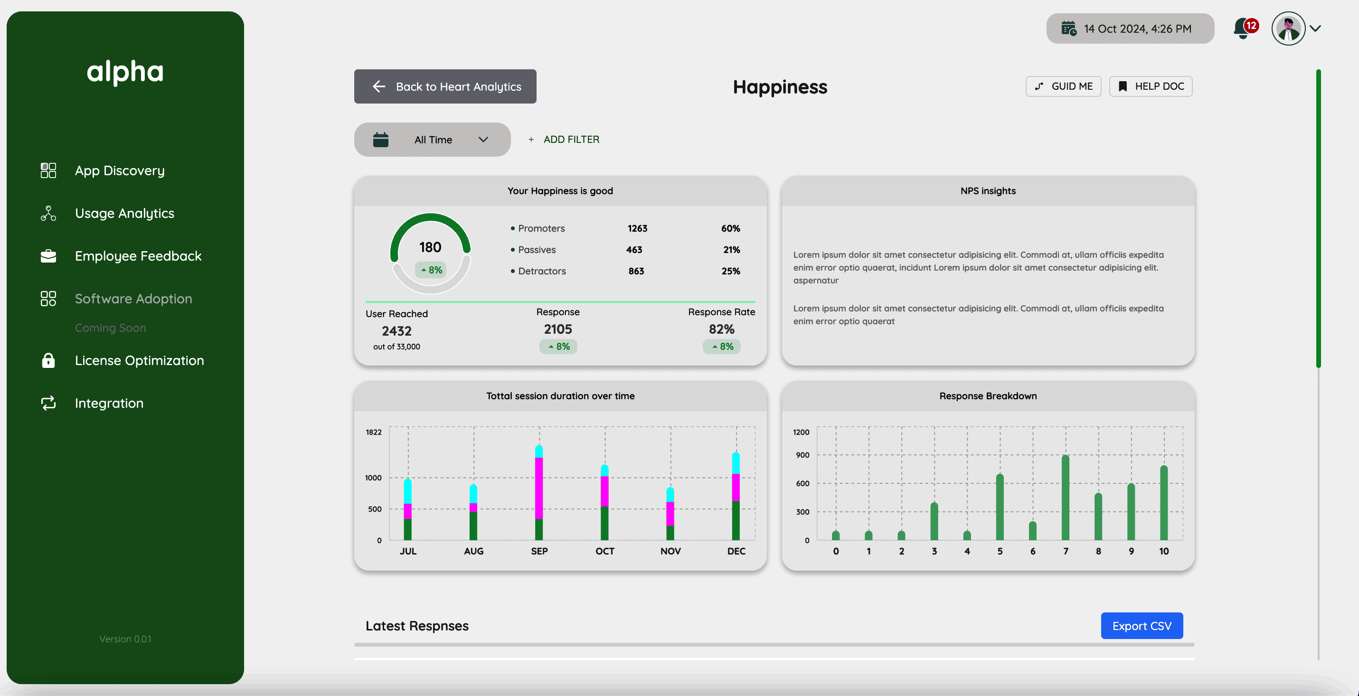Click the Employee Feedback briefcase icon
Image resolution: width=1359 pixels, height=696 pixels.
coord(48,256)
